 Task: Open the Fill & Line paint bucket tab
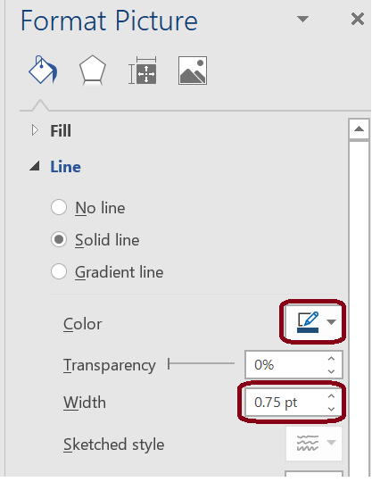(x=43, y=70)
